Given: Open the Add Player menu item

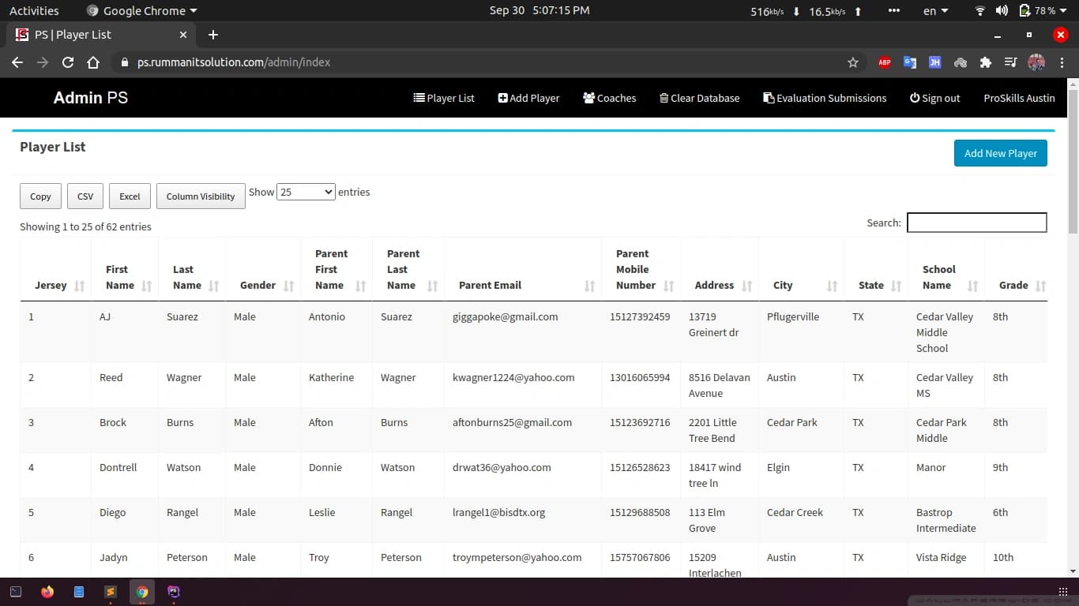Looking at the screenshot, I should pyautogui.click(x=528, y=98).
